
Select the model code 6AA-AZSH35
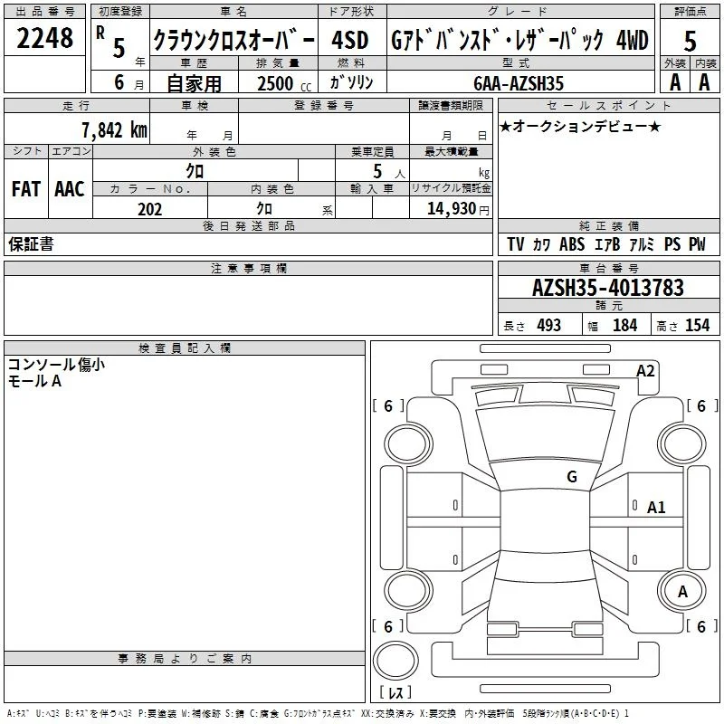(x=519, y=83)
